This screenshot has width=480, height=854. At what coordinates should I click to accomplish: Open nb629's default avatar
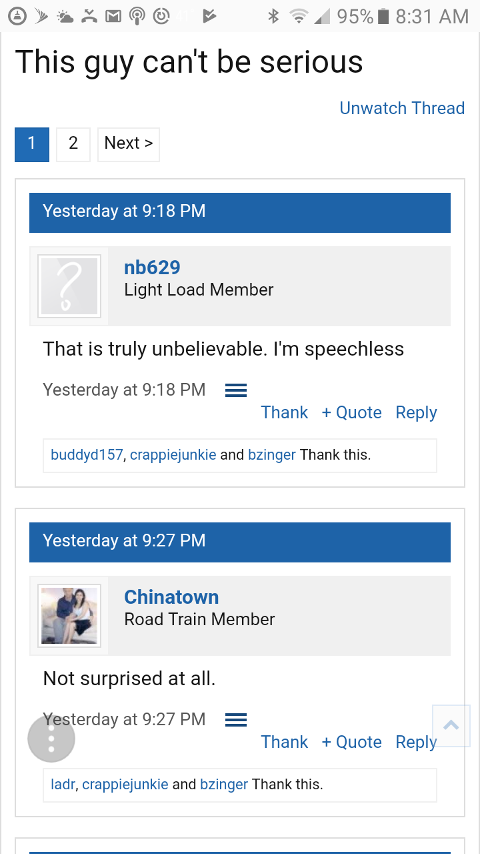[x=69, y=286]
